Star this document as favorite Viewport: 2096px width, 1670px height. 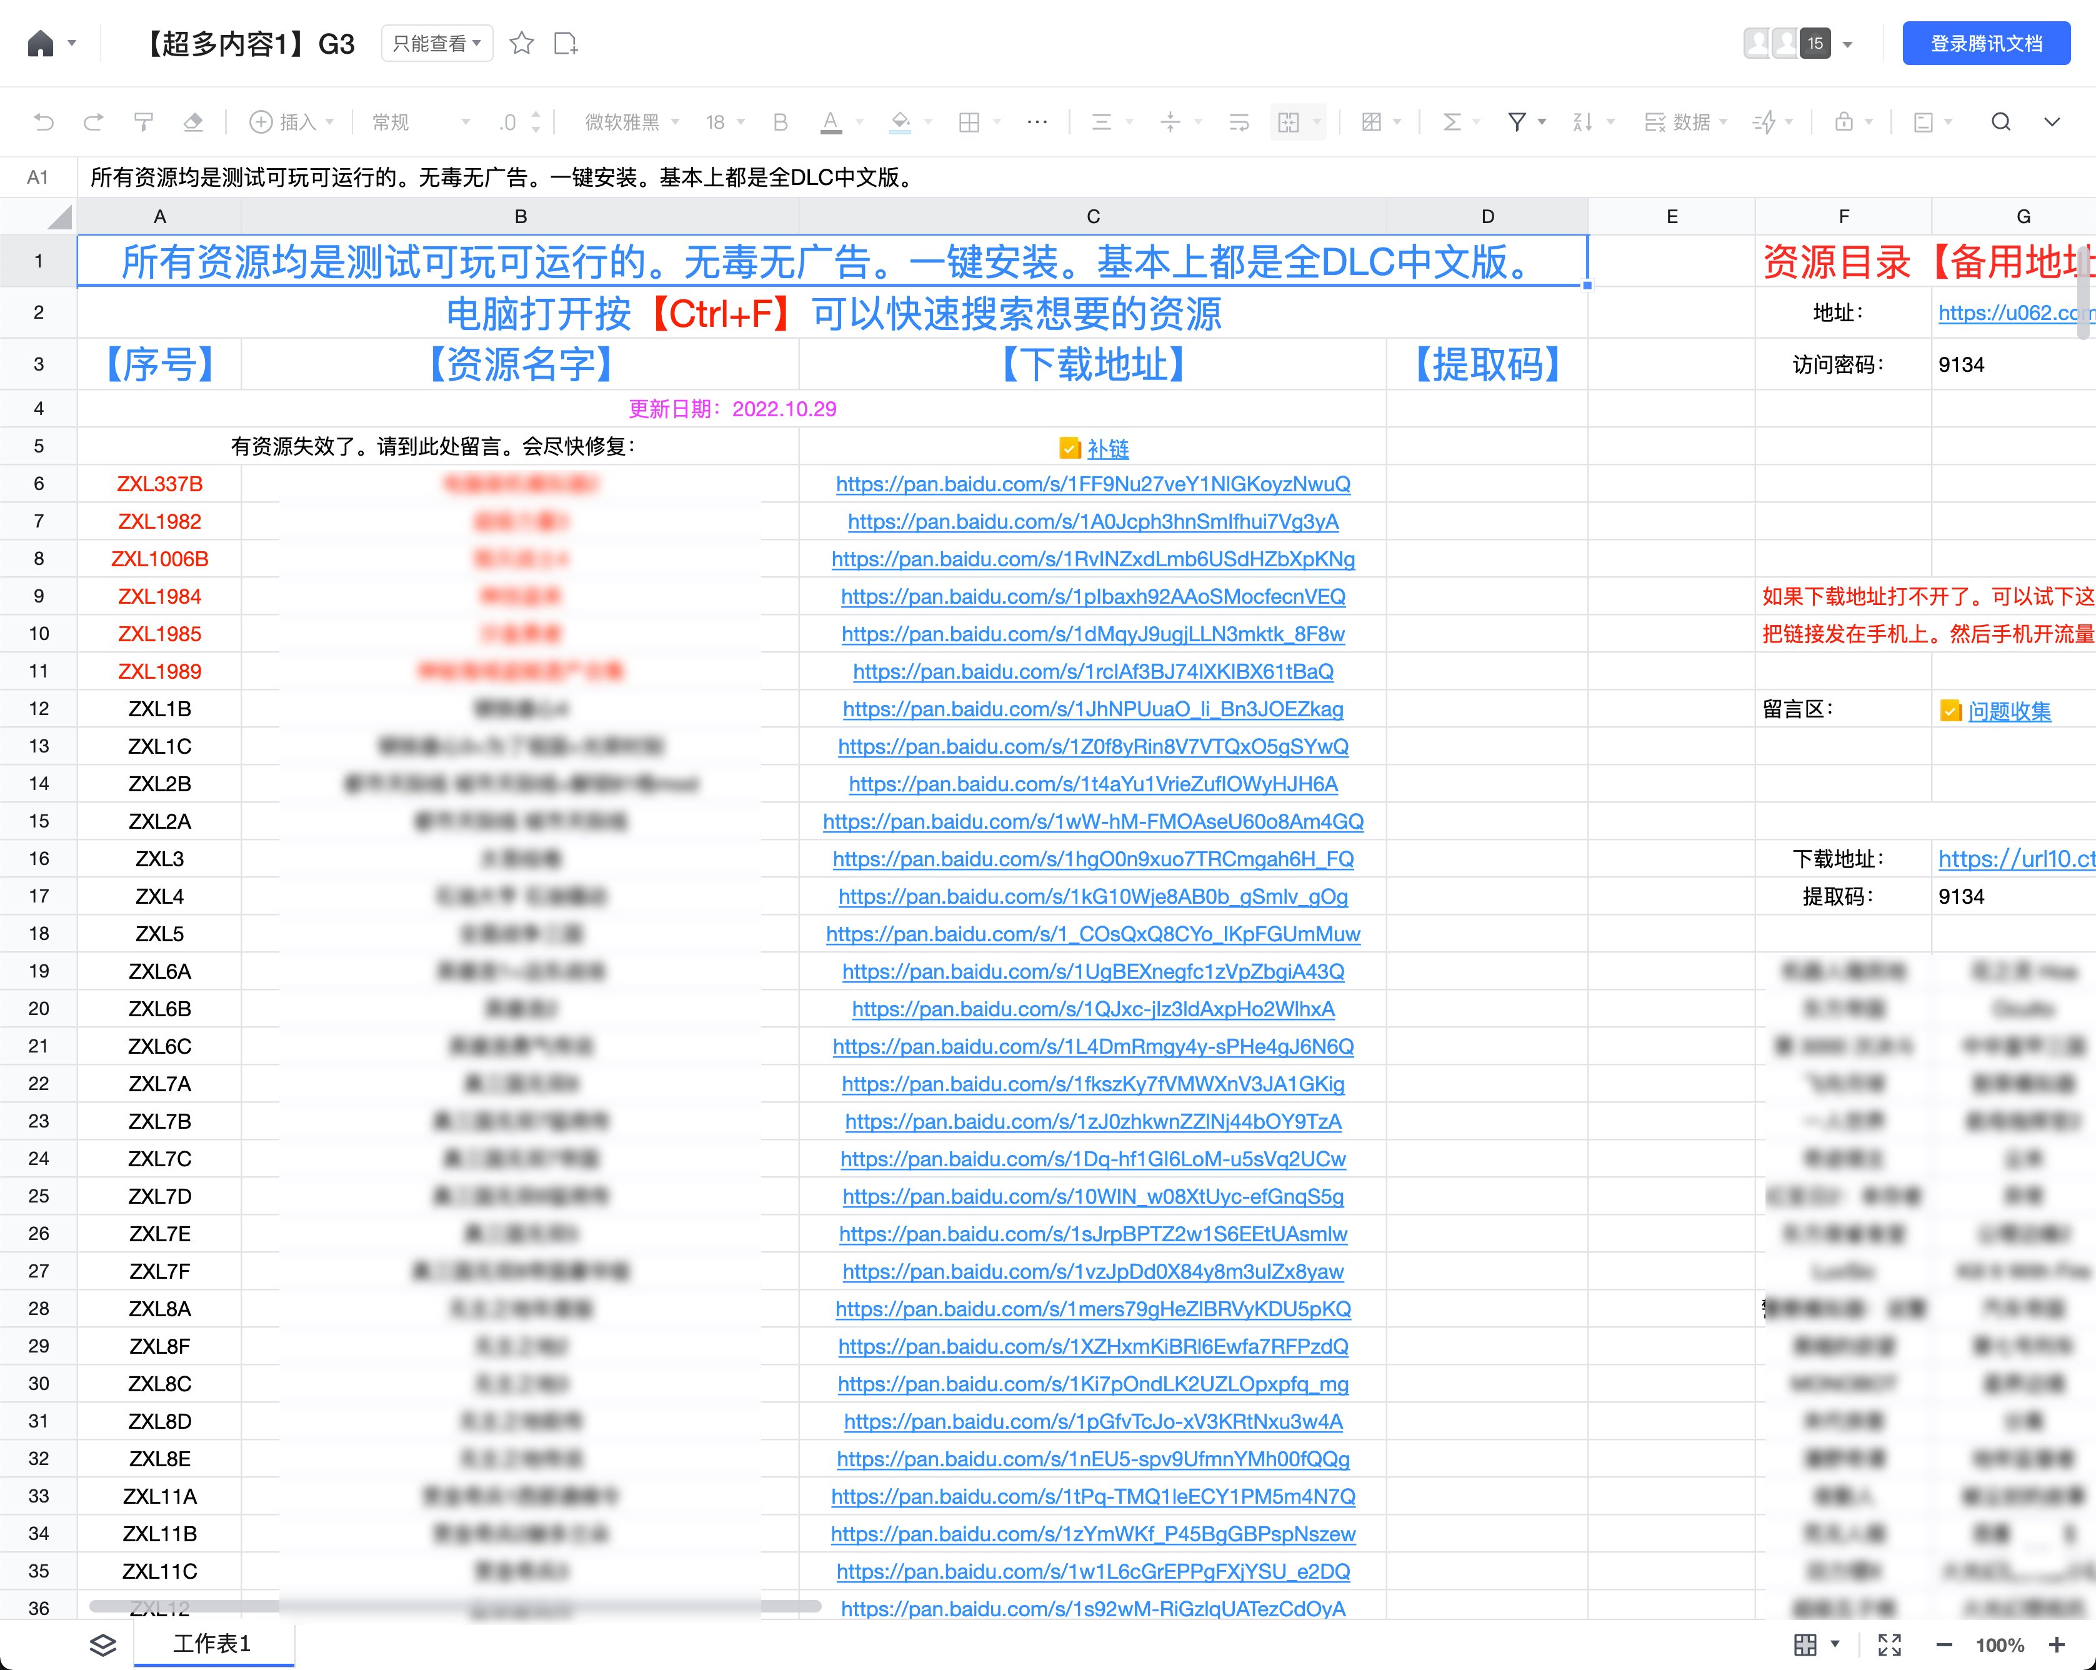click(x=522, y=44)
